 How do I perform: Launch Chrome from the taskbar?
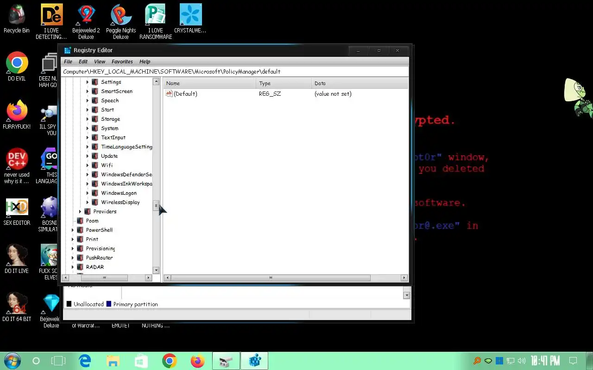click(170, 361)
